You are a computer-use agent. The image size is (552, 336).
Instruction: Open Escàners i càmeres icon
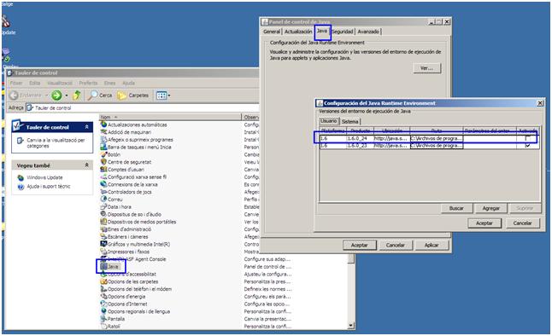pos(103,236)
